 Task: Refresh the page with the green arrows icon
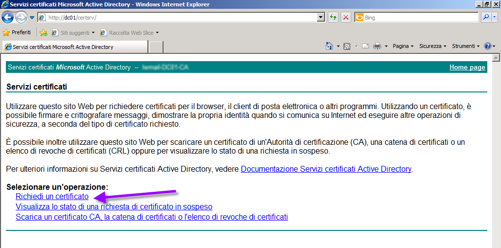[x=333, y=18]
